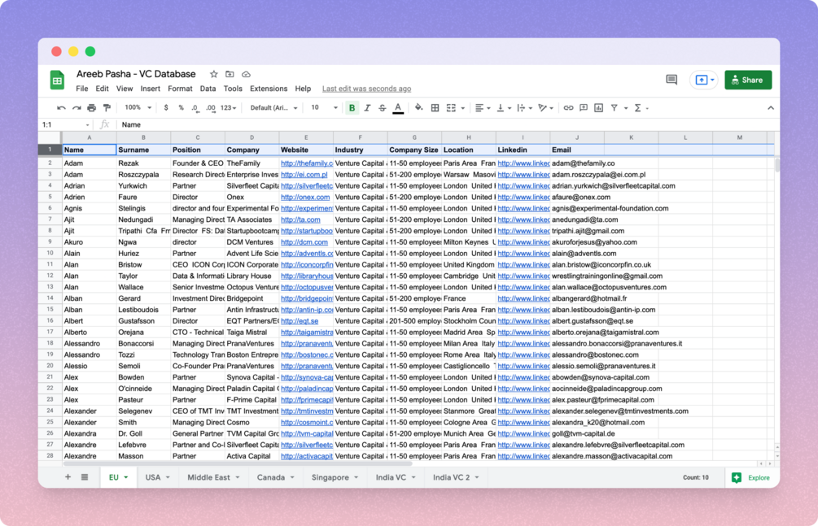Image resolution: width=818 pixels, height=526 pixels.
Task: Open the Borders tool
Action: click(435, 108)
